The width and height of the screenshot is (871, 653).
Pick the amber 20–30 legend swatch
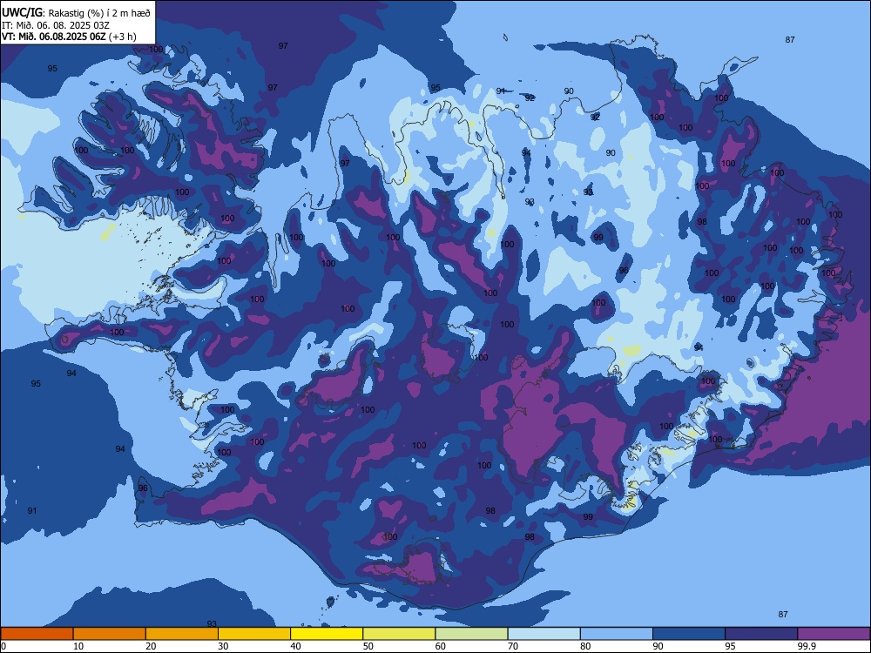pos(182,634)
